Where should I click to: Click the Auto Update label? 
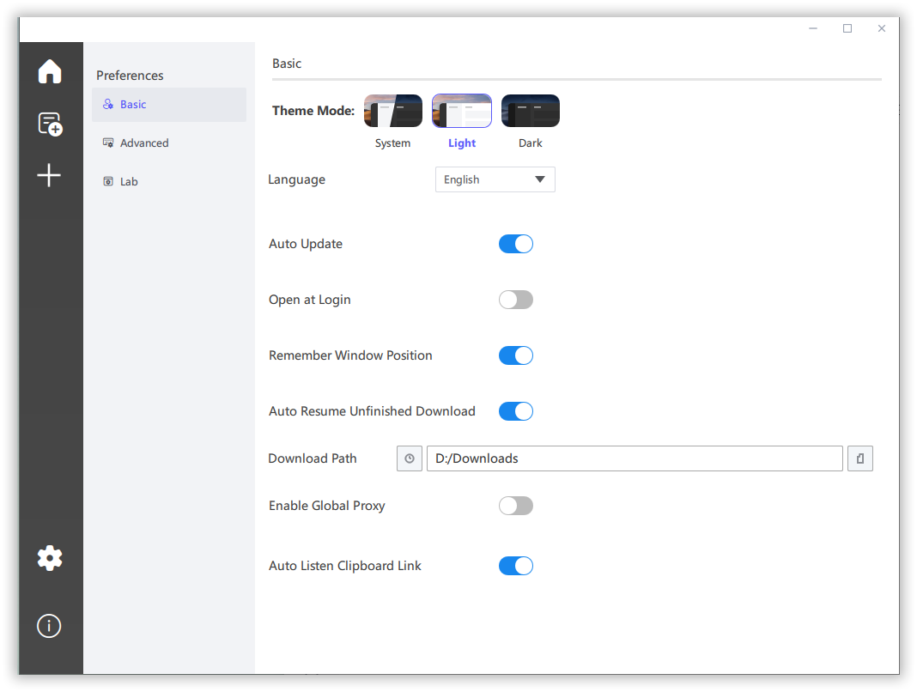click(306, 244)
